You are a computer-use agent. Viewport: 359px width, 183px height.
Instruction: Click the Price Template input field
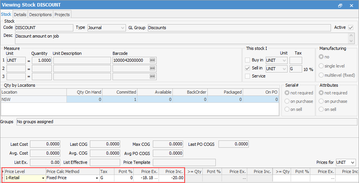(x=184, y=163)
